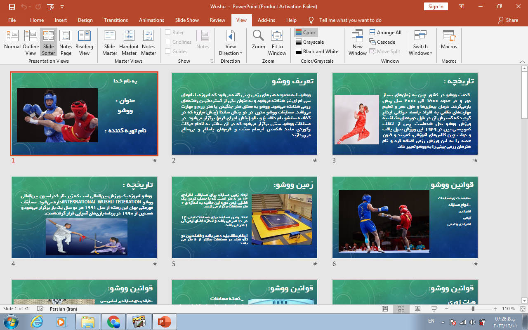The image size is (528, 330).
Task: Switch to Reading View
Action: click(x=84, y=42)
